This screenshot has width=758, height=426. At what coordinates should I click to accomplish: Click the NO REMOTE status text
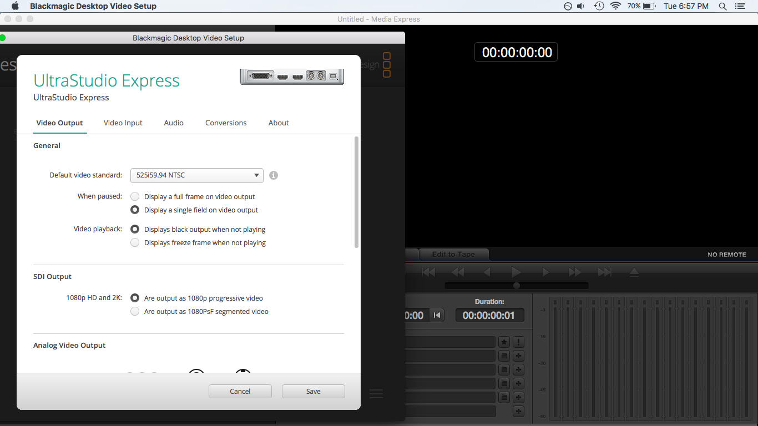727,255
